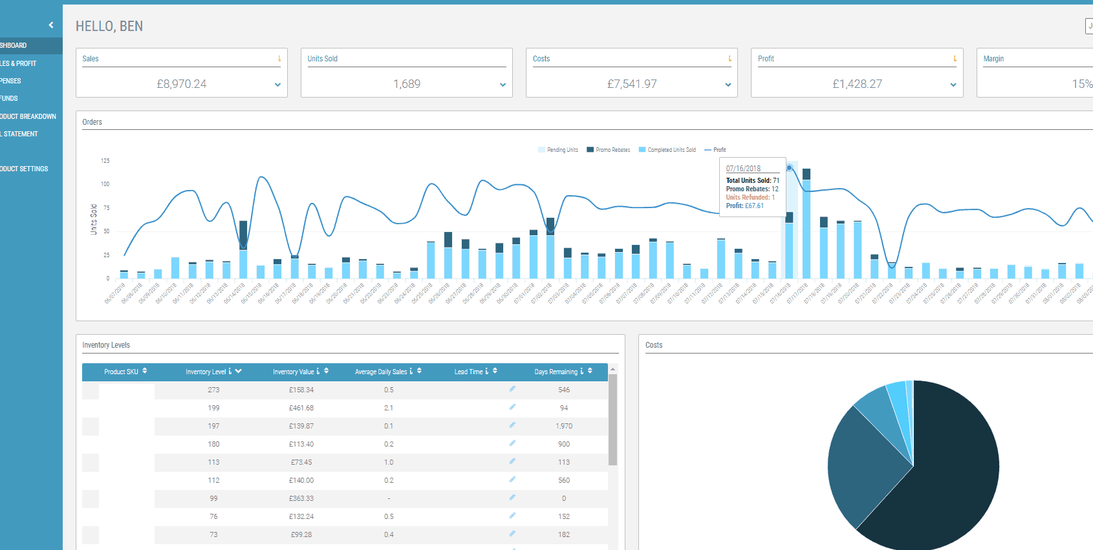
Task: Click the Days Remaining column header text
Action: 556,372
